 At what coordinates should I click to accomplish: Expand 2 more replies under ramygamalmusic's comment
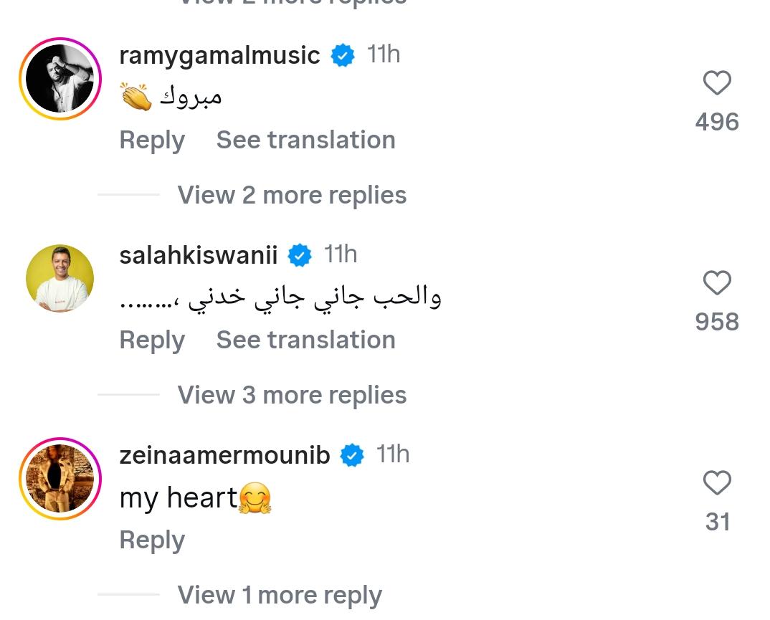click(x=291, y=194)
